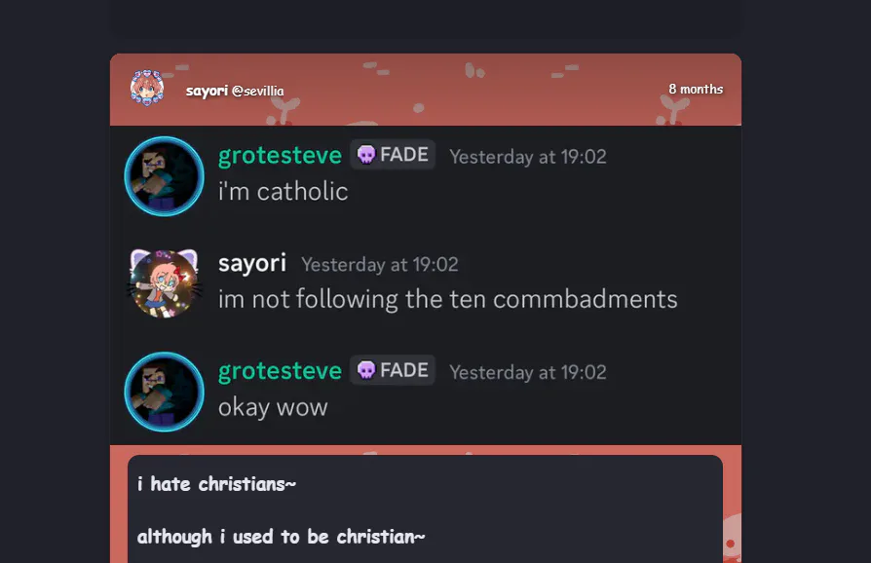Open the @sevillia handle link
Viewport: 871px width, 563px height.
(x=258, y=91)
